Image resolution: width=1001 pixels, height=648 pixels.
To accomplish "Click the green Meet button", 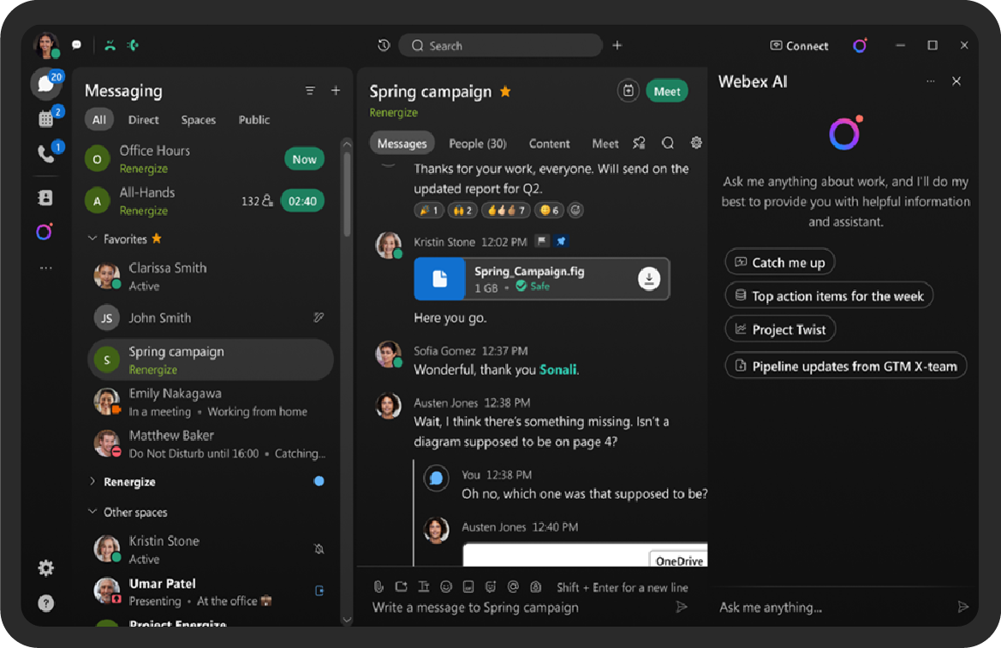I will (667, 92).
